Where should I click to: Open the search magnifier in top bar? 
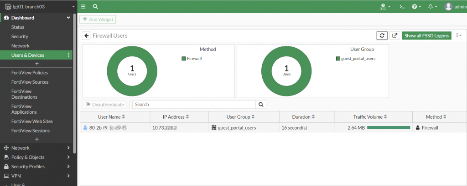coord(95,6)
